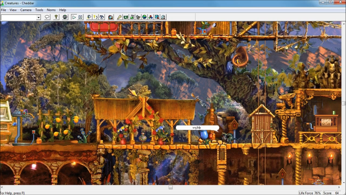Click the camera lens toolbar icon
The height and width of the screenshot is (195, 346).
[111, 17]
